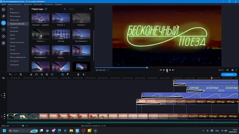Select the active Transitions tab icon

[3, 23]
